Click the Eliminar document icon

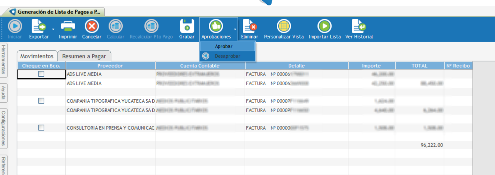(x=249, y=26)
